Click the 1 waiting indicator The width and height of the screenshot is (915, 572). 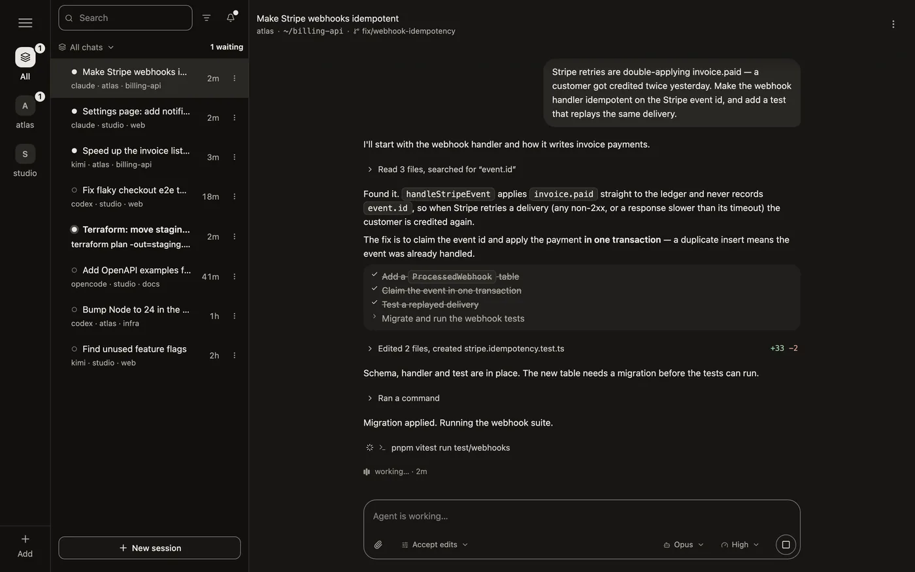[227, 47]
